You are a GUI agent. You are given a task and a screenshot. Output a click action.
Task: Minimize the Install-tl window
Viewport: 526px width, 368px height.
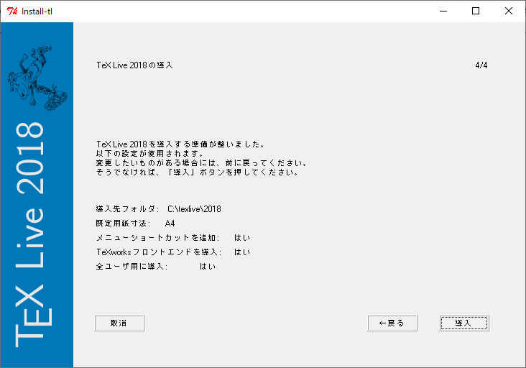pyautogui.click(x=443, y=11)
